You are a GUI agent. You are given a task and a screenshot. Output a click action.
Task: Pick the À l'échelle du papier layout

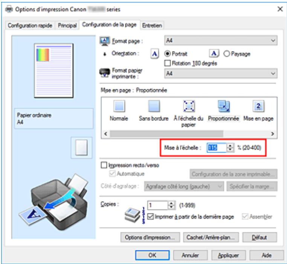pos(189,106)
